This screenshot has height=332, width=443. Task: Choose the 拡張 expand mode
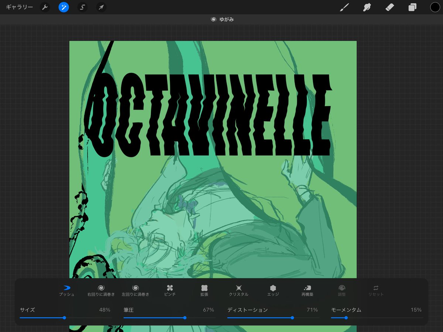204,291
